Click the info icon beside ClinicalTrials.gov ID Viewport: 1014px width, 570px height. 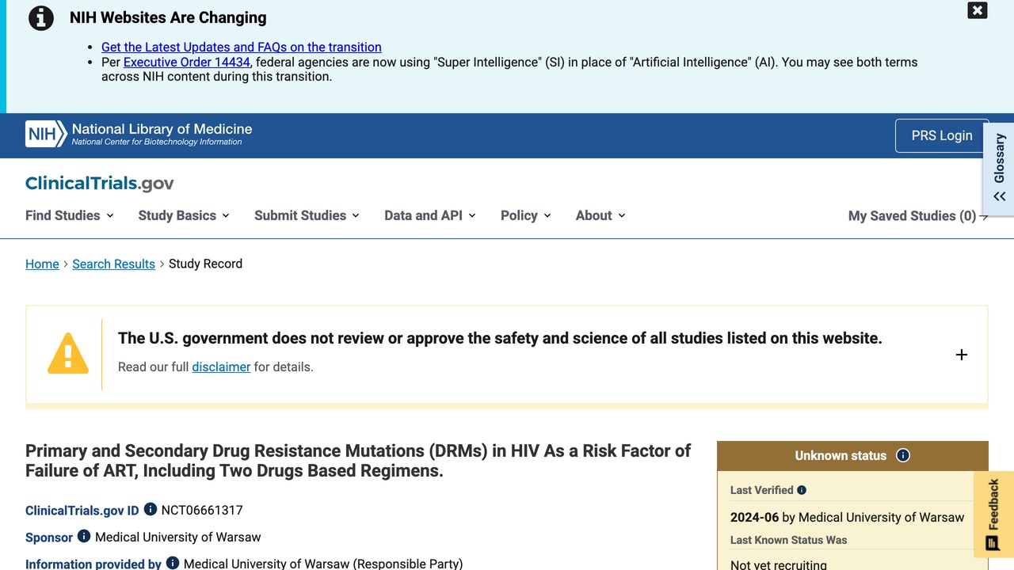[x=151, y=509]
